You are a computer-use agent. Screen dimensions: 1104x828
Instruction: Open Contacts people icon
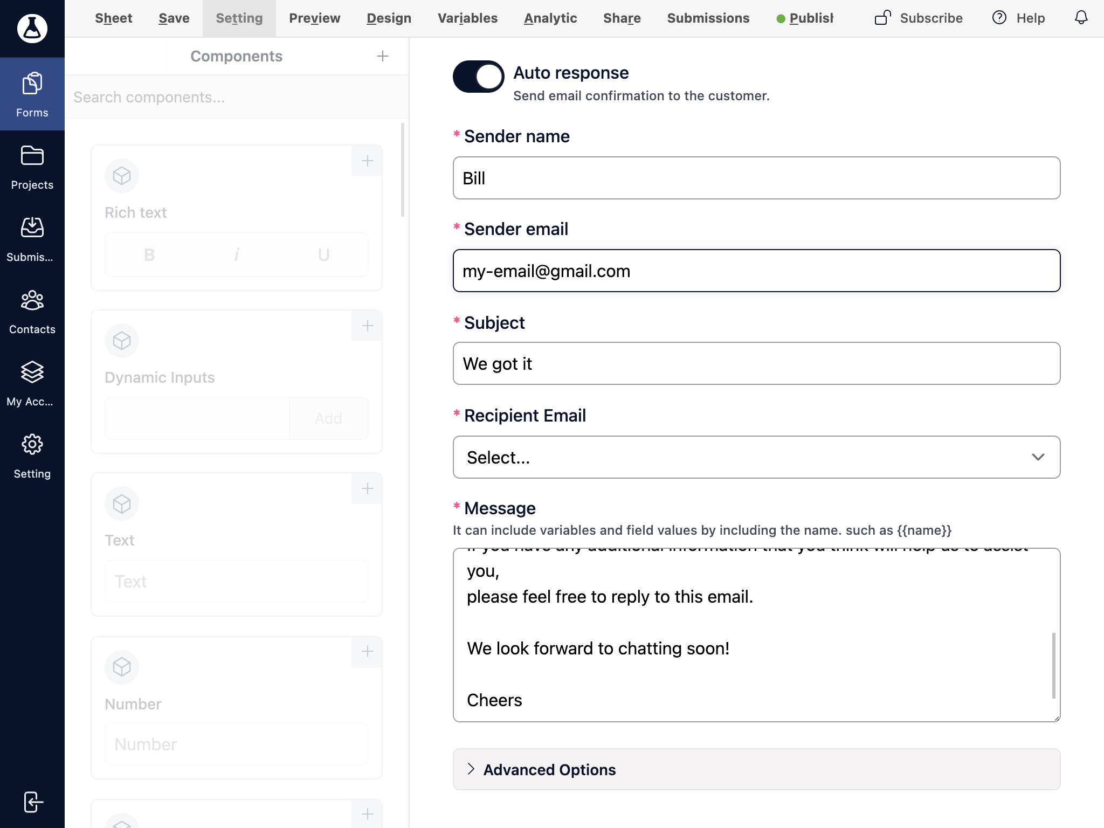pos(32,300)
